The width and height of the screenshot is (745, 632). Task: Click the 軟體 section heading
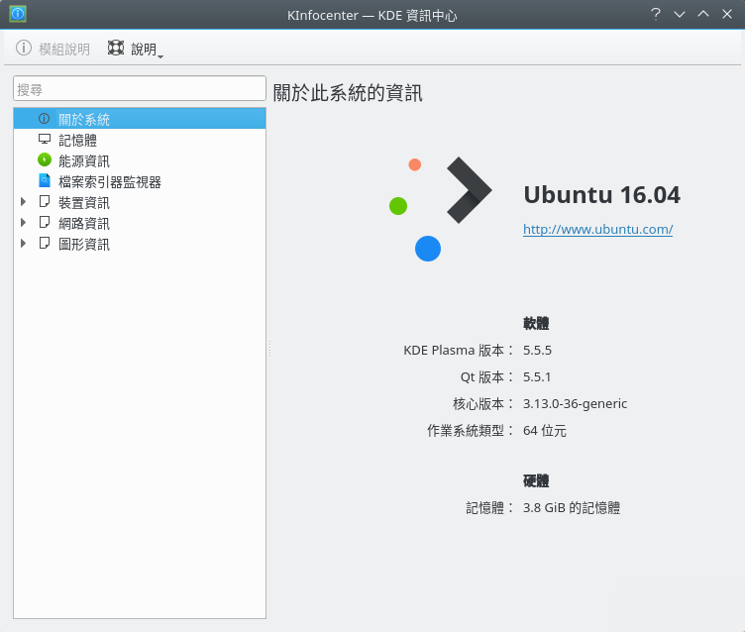536,324
